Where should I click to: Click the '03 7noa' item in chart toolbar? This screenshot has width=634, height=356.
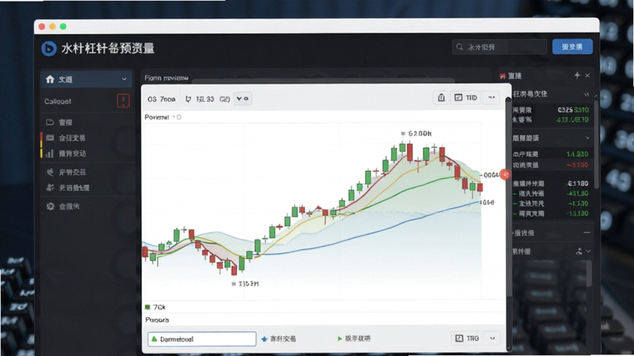[162, 99]
